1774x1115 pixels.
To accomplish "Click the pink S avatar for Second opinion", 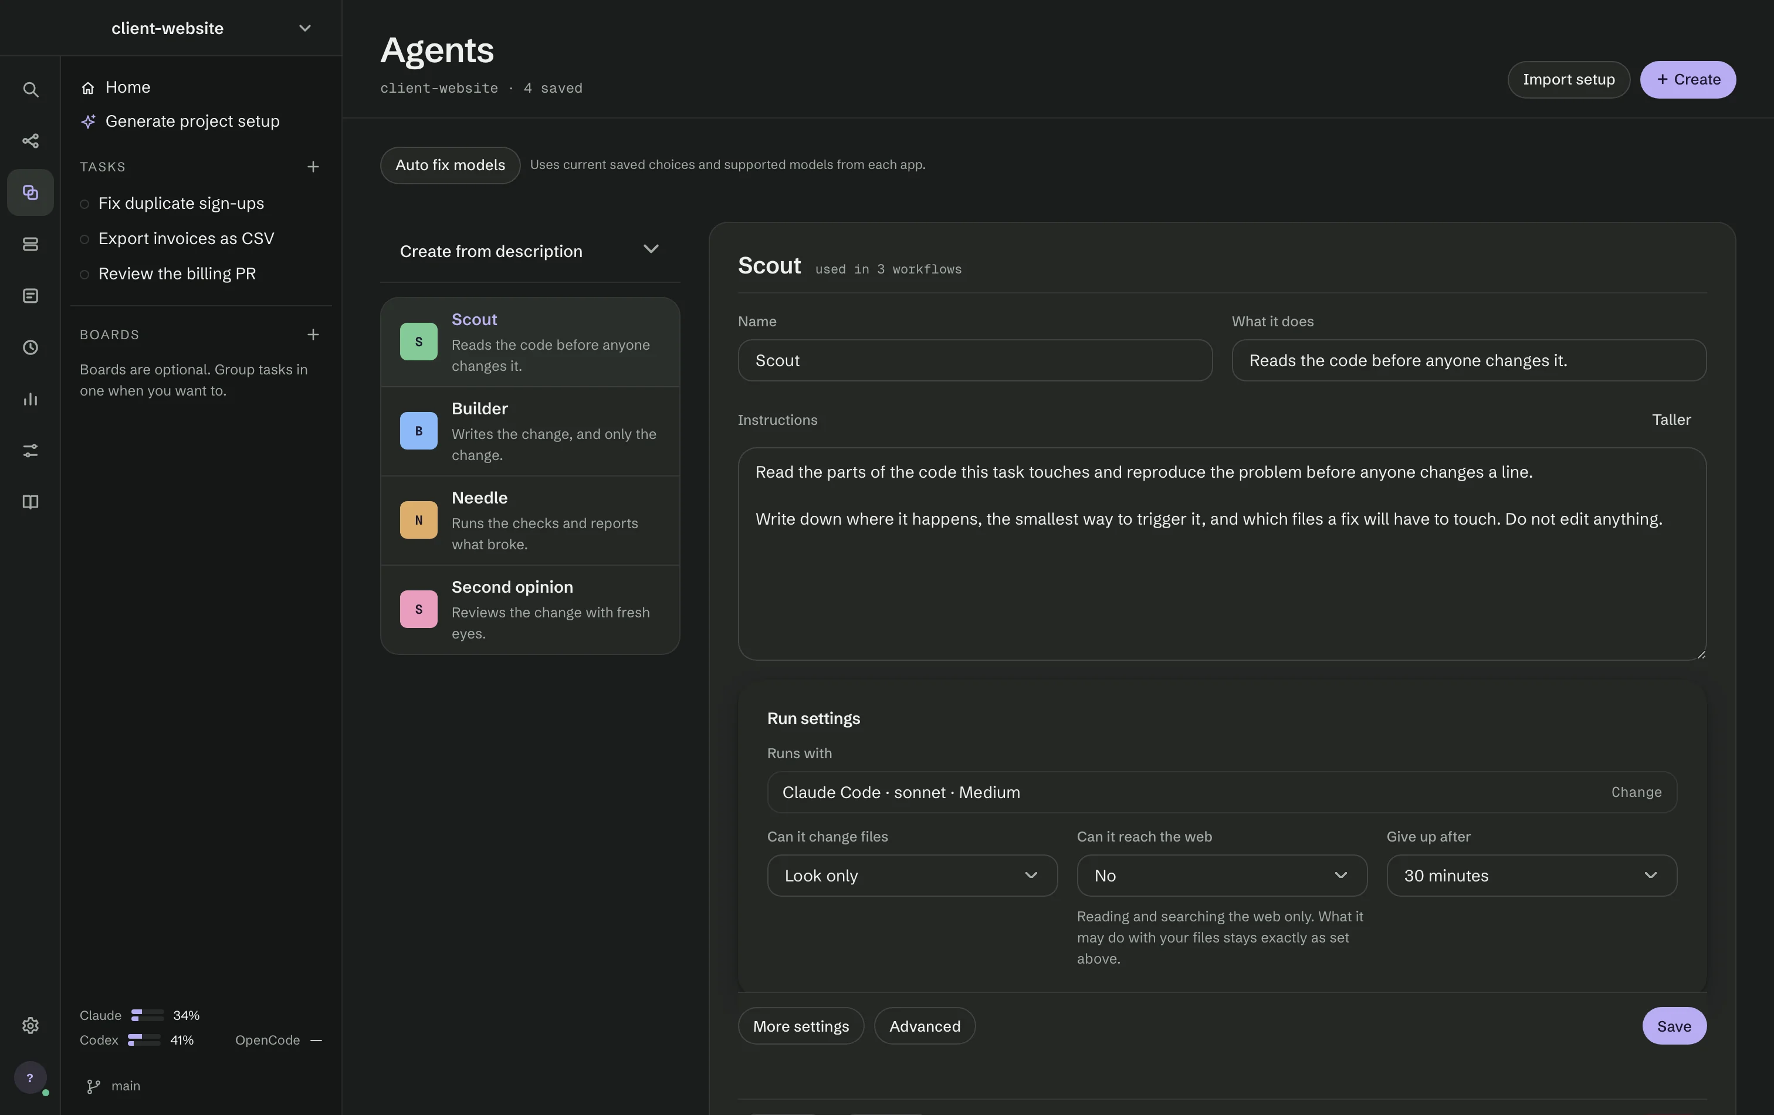I will 418,610.
